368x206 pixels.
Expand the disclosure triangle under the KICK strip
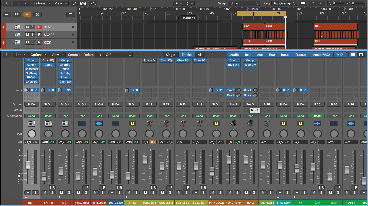60,197
